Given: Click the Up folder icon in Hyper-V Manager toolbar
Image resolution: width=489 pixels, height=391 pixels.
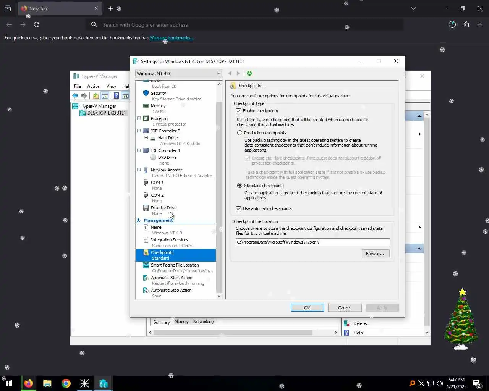Looking at the screenshot, I should click(x=96, y=95).
